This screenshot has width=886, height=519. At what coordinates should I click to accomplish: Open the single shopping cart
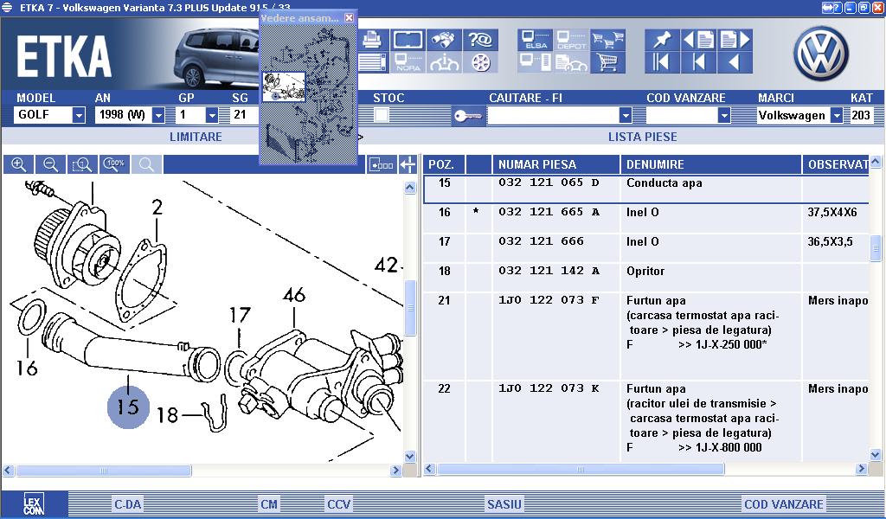click(x=608, y=62)
